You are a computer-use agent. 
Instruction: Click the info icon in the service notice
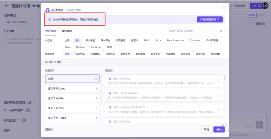50,19
